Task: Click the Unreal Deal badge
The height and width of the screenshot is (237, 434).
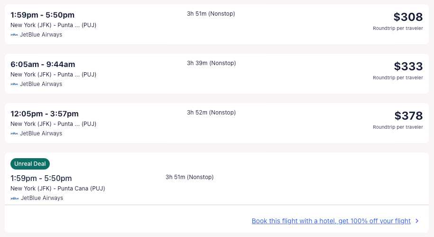Action: (x=30, y=164)
